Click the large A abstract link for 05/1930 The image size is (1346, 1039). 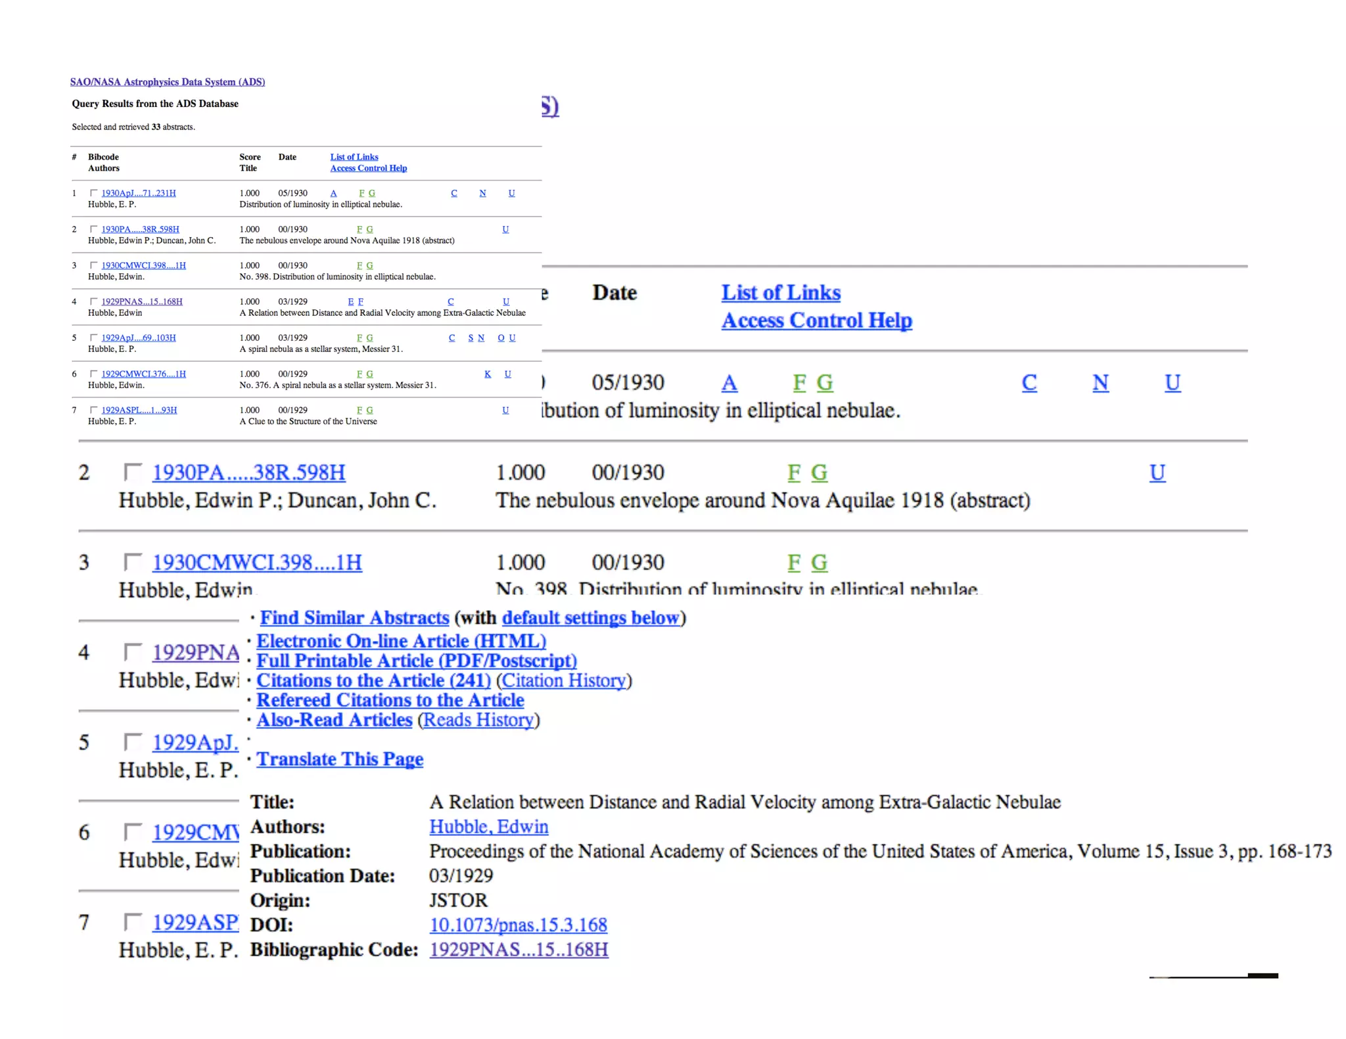(x=729, y=383)
